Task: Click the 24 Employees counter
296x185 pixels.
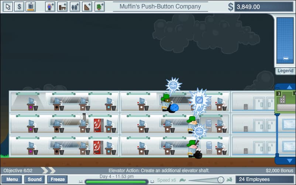Action: [x=265, y=179]
